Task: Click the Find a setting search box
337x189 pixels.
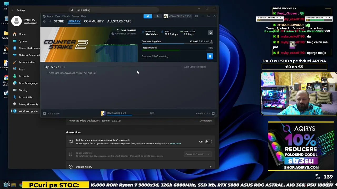Action: coord(114,10)
